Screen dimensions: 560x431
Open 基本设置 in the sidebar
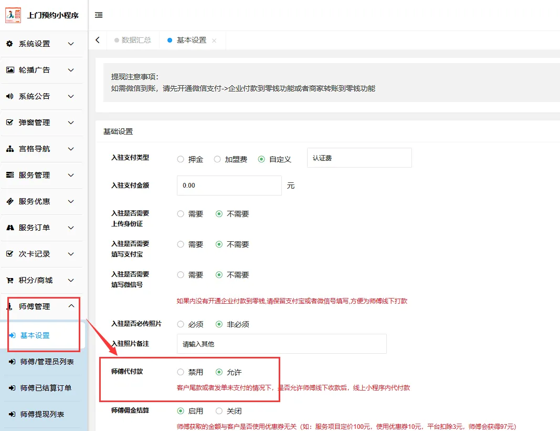click(x=35, y=335)
